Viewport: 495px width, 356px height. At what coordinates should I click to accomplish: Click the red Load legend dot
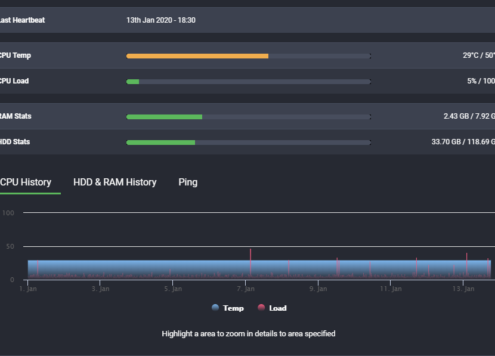261,307
